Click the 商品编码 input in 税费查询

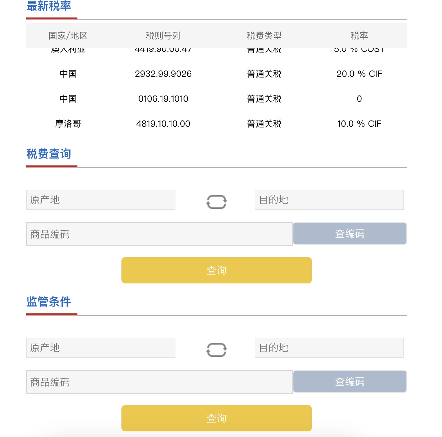pos(159,234)
